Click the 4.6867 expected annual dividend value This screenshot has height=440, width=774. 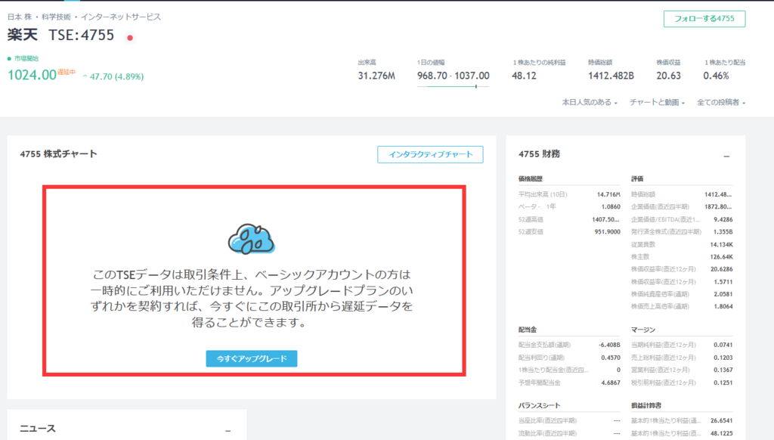tap(611, 383)
